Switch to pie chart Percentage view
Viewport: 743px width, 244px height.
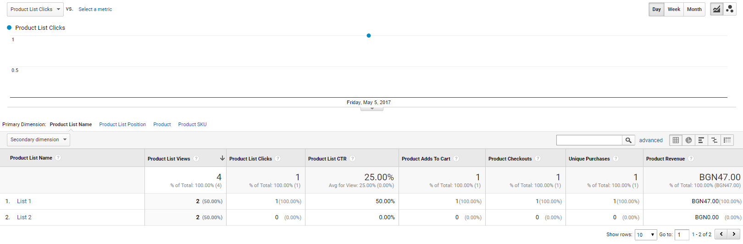click(x=688, y=140)
